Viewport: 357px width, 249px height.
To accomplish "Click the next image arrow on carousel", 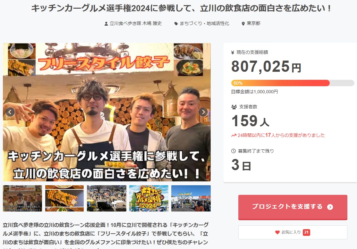I will pos(203,112).
